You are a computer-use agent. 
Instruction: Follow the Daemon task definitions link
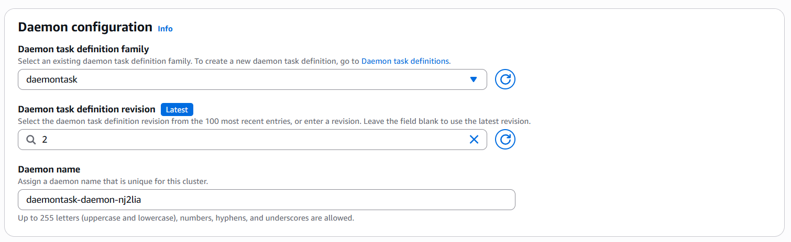coord(405,61)
